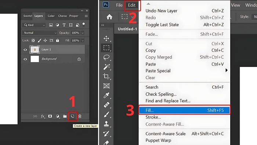Go to the Home screen icon
257x145 pixels.
[x=109, y=17]
